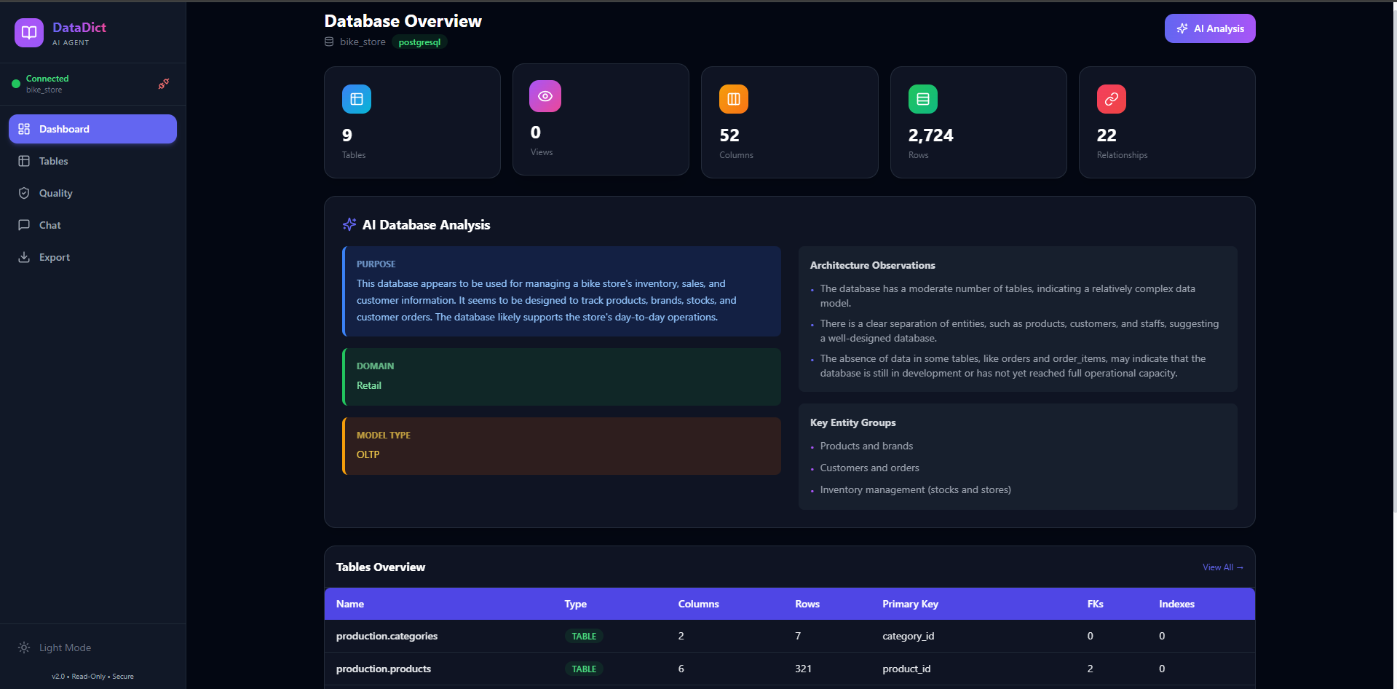Click the Rows table column header

(x=807, y=604)
